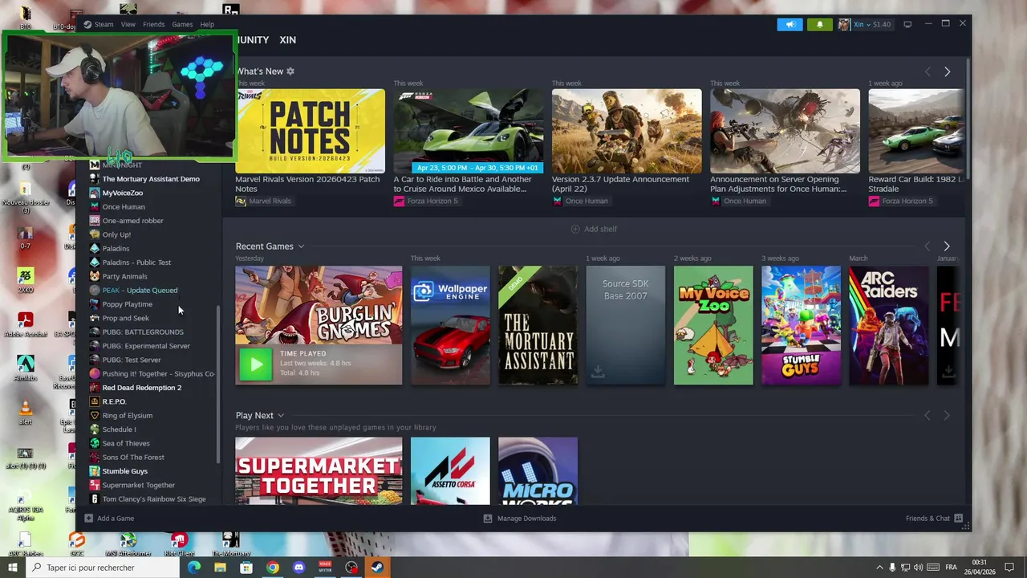Open the Help menu
1027x578 pixels.
[x=207, y=24]
